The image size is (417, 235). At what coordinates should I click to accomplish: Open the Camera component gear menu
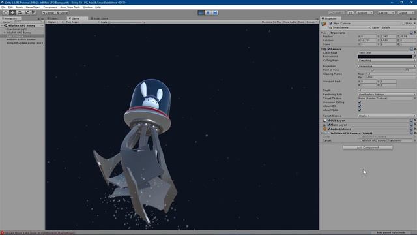[415, 49]
